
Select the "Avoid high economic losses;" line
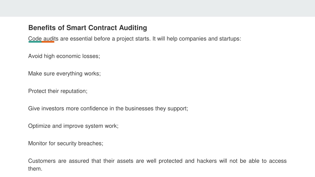tap(64, 56)
